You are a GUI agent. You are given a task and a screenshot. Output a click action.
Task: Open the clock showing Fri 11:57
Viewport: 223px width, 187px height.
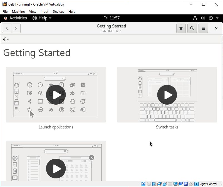point(111,18)
